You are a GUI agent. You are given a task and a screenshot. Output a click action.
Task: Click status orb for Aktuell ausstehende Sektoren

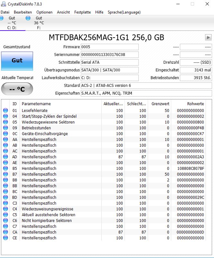pos(5,215)
